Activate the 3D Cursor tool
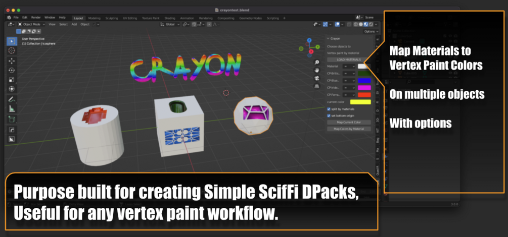The height and width of the screenshot is (237, 508). [12, 50]
